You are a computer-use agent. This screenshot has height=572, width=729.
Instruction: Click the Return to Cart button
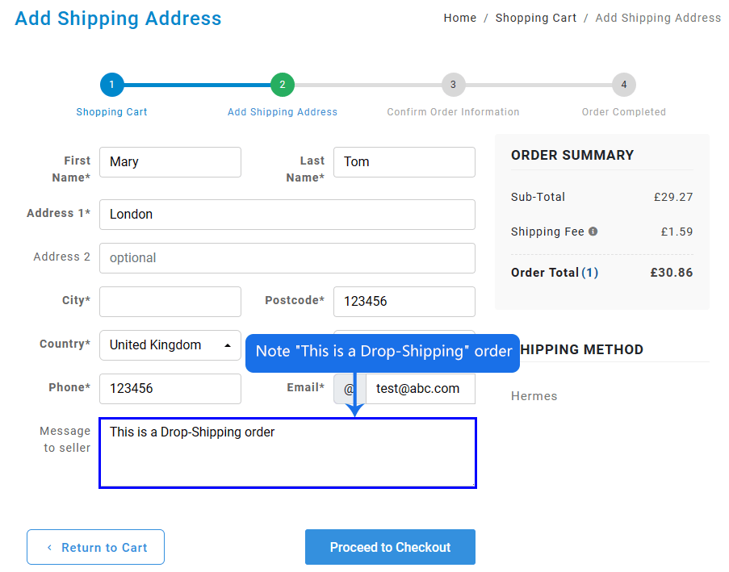coord(95,547)
